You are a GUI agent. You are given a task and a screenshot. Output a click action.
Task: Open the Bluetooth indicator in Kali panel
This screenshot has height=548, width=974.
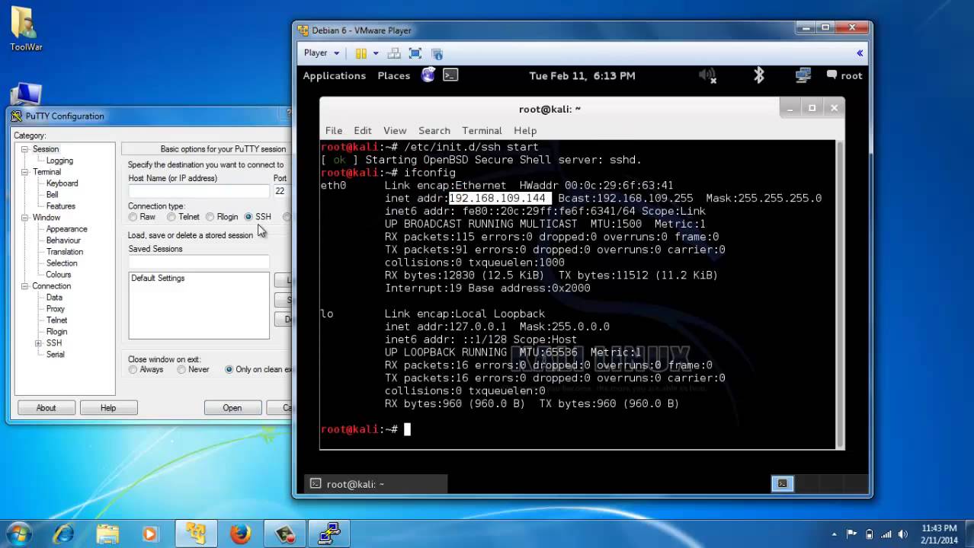(758, 75)
